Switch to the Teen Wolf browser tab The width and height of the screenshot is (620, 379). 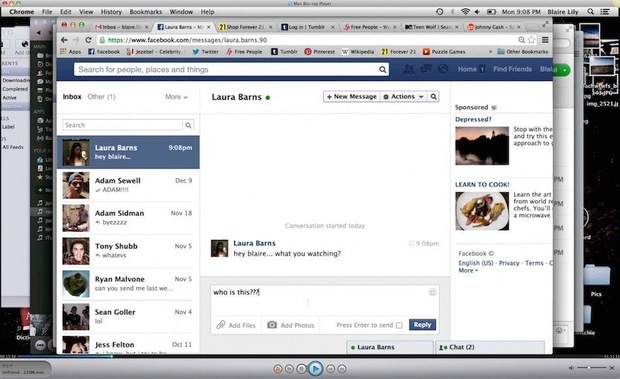click(431, 27)
